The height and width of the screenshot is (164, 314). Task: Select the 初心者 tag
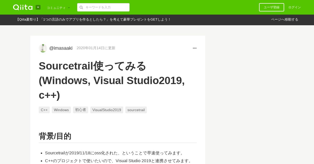click(81, 110)
